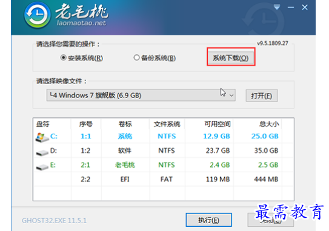Open the title bar dropdown menu icon
Image resolution: width=329 pixels, height=231 pixels.
point(277,7)
